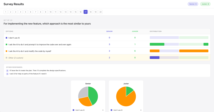Click the Senior column header
The width and height of the screenshot is (214, 112).
[109, 31]
